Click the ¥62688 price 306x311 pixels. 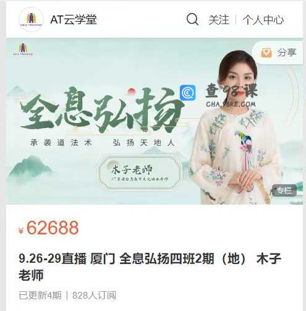coord(48,228)
